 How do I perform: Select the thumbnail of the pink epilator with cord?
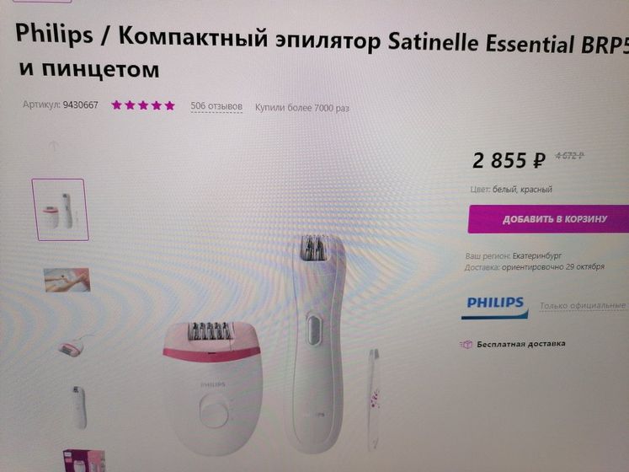[x=72, y=346]
